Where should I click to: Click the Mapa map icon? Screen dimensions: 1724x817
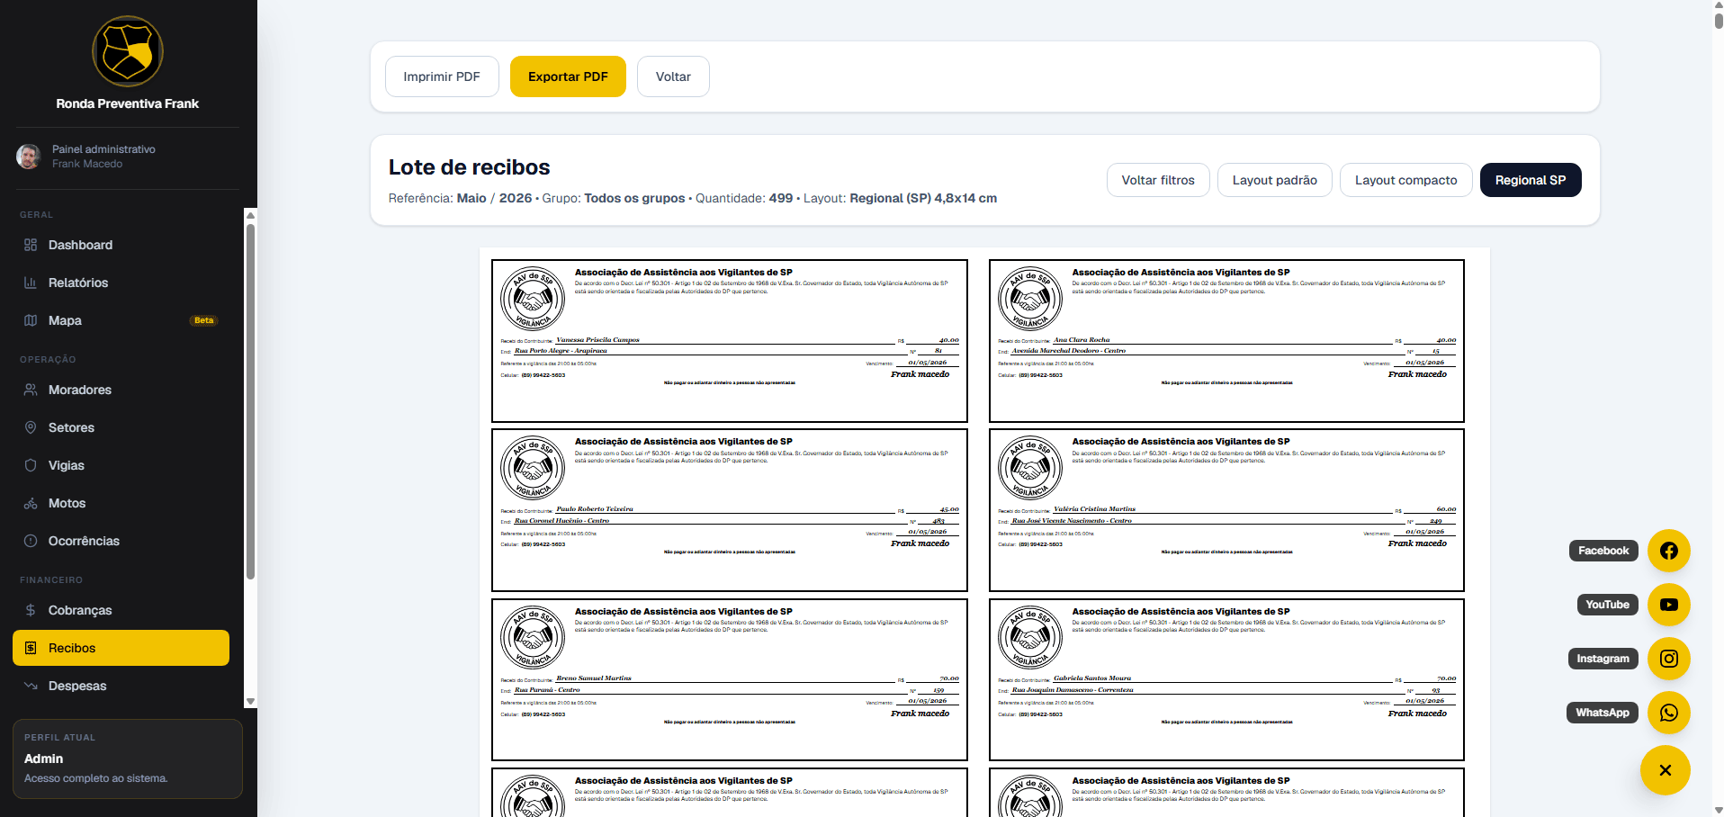[x=31, y=320]
